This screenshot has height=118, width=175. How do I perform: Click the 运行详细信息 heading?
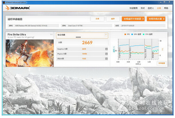(15, 19)
